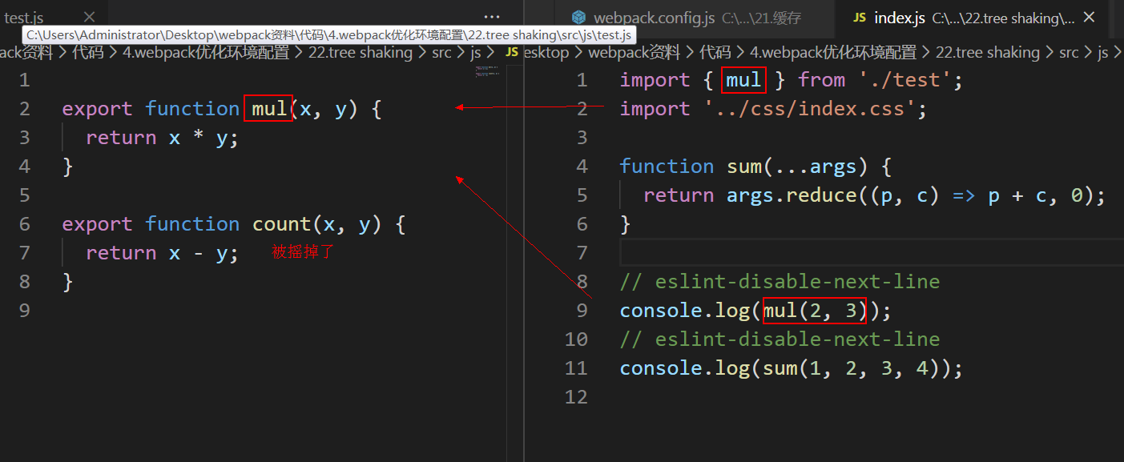This screenshot has height=462, width=1124.
Task: Click the JS icon on index.js tab
Action: point(859,18)
